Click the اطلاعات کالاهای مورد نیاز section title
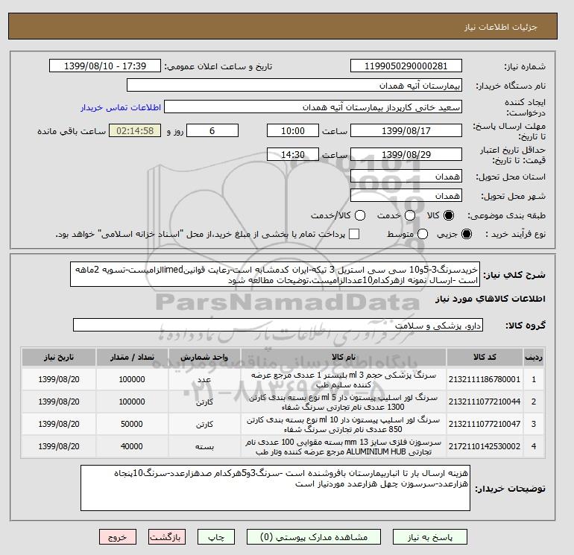Screen dimensions: 574x555 491,299
